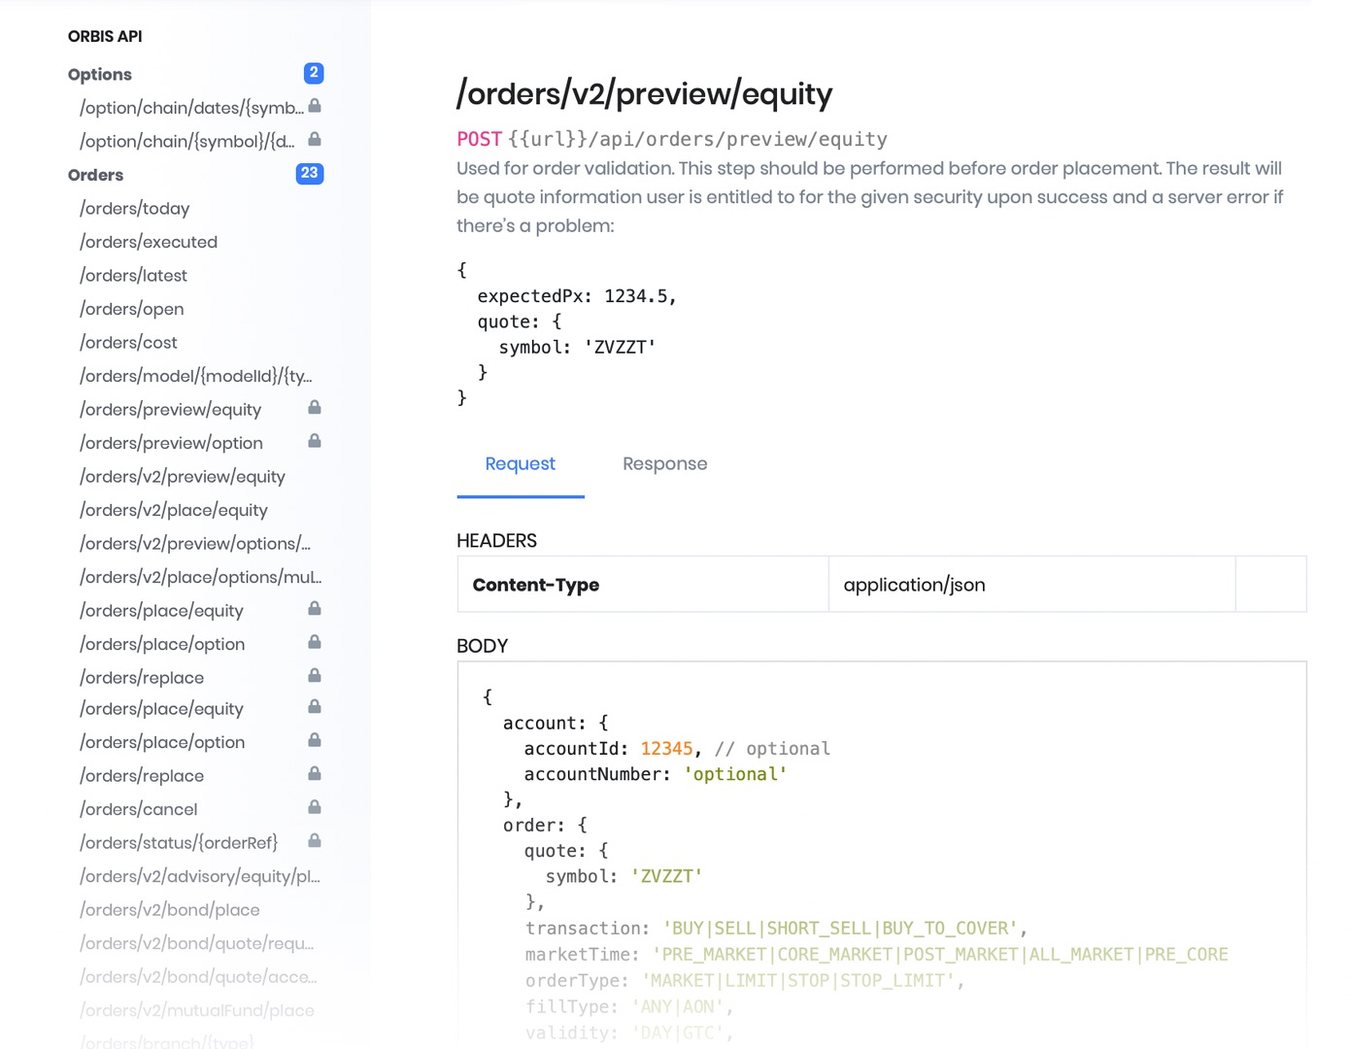Collapse the Orders section in the sidebar

point(95,175)
